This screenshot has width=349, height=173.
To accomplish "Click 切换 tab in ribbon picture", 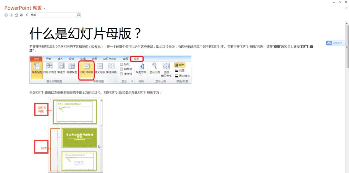I will (x=83, y=59).
